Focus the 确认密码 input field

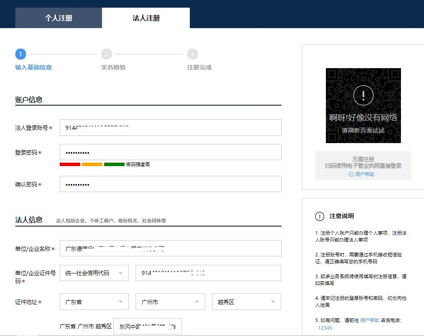pyautogui.click(x=170, y=184)
